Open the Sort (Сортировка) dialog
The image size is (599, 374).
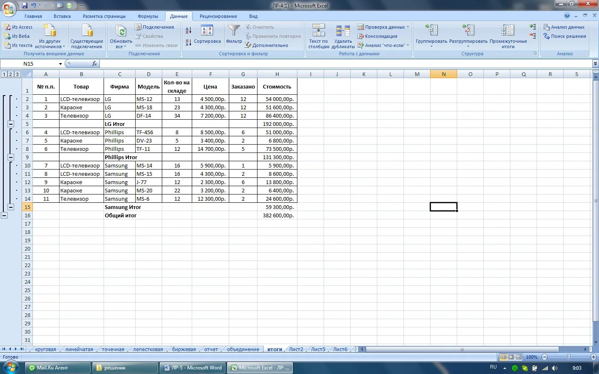pyautogui.click(x=207, y=35)
